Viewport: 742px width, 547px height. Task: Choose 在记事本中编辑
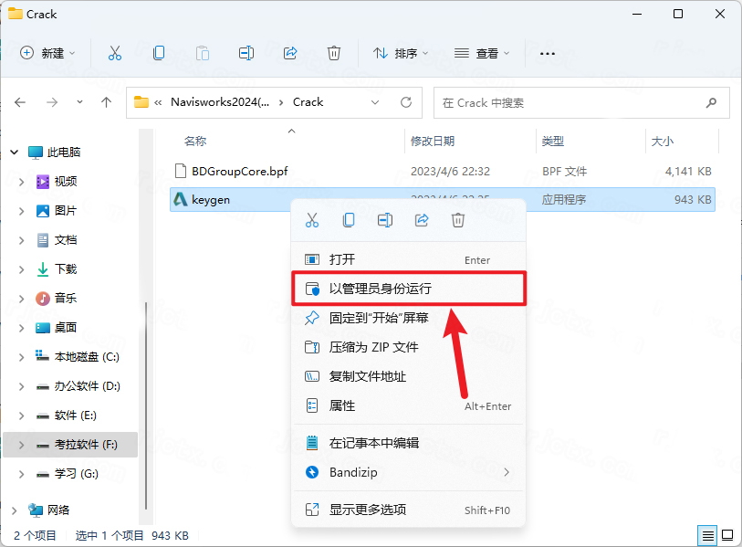tap(408, 443)
